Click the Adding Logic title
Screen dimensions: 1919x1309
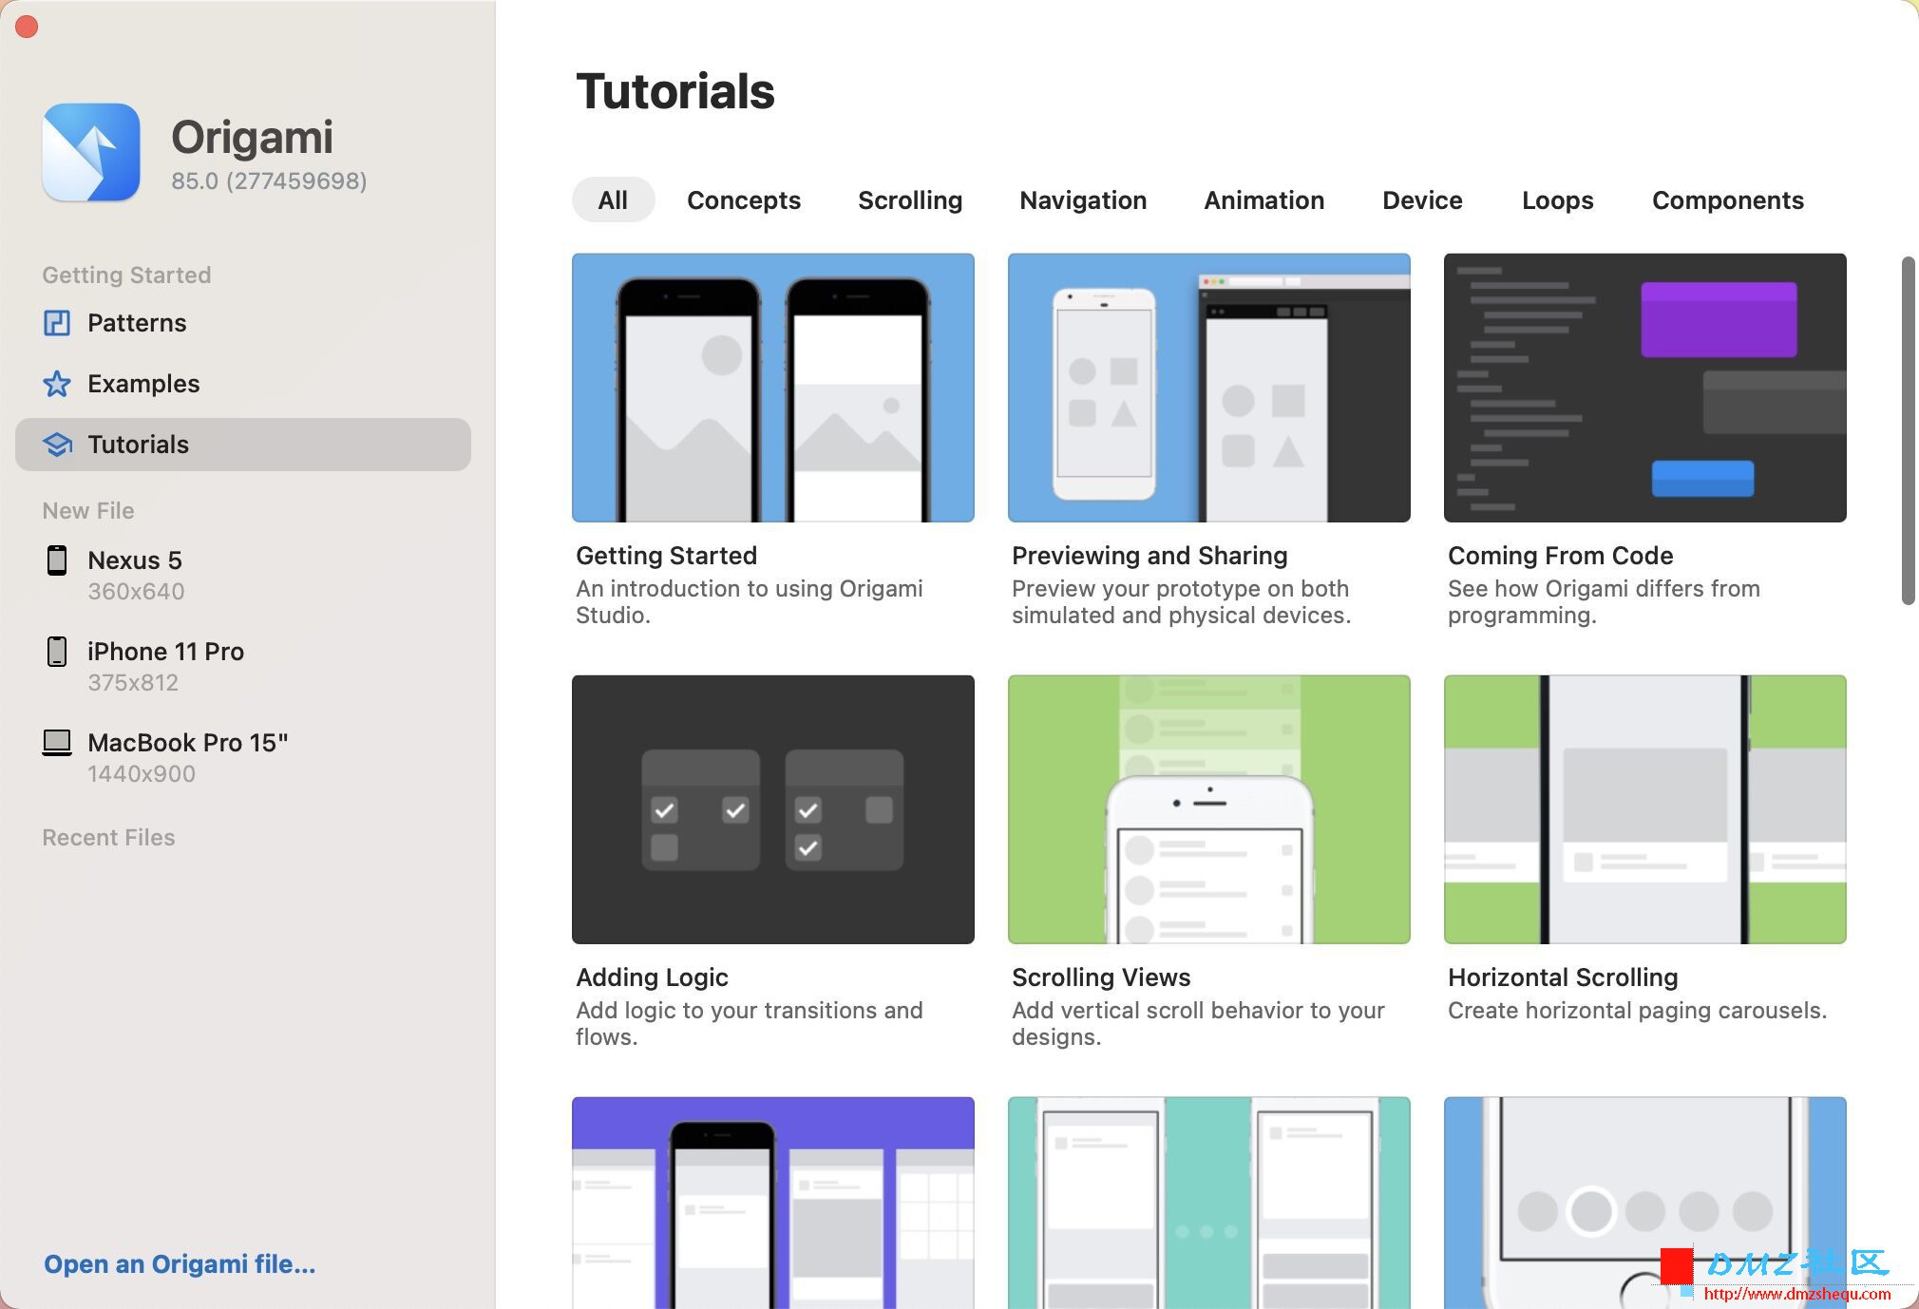(x=653, y=977)
